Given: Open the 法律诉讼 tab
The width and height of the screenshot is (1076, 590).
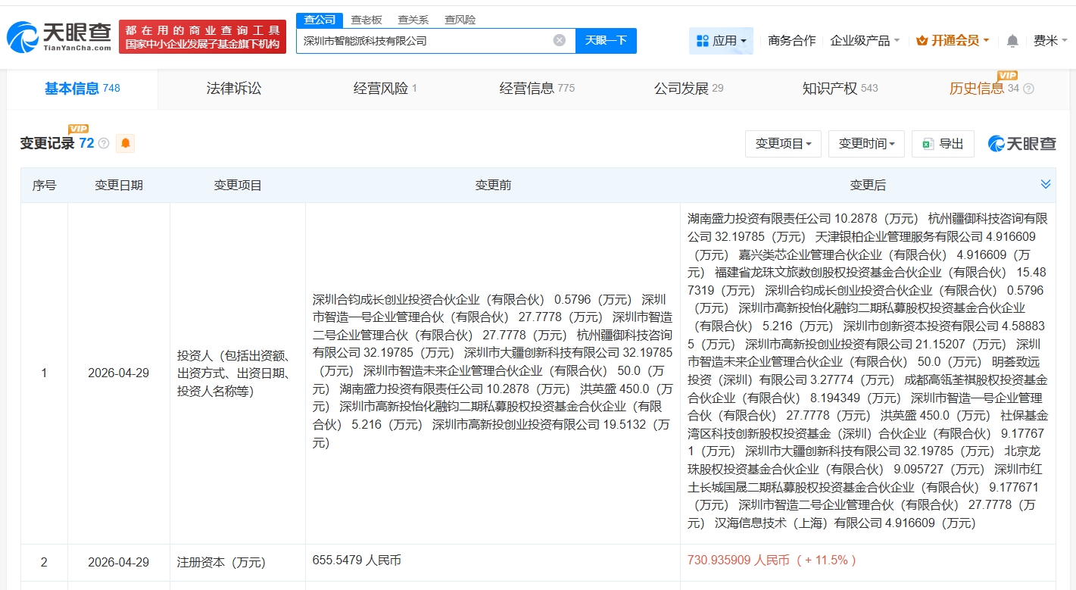Looking at the screenshot, I should pos(234,89).
